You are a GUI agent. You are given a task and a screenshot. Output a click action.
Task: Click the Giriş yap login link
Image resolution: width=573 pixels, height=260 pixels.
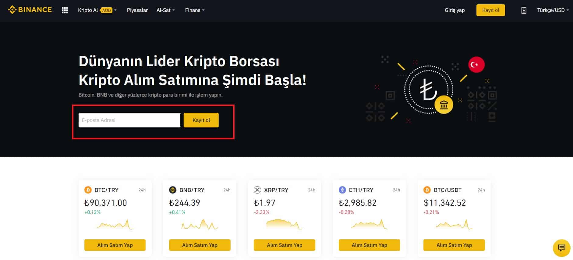[455, 10]
